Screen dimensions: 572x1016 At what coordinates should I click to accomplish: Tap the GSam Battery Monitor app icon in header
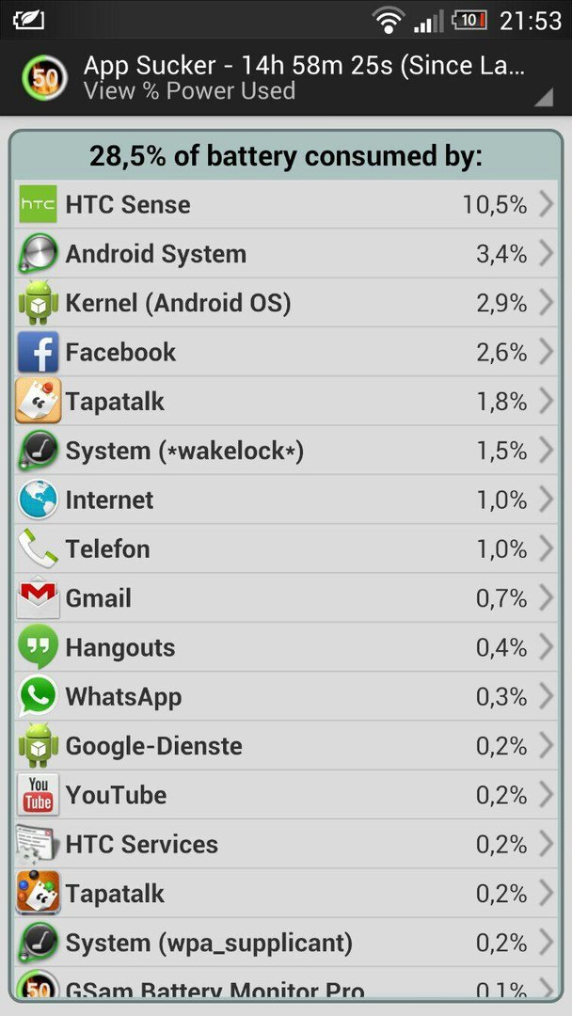coord(44,78)
